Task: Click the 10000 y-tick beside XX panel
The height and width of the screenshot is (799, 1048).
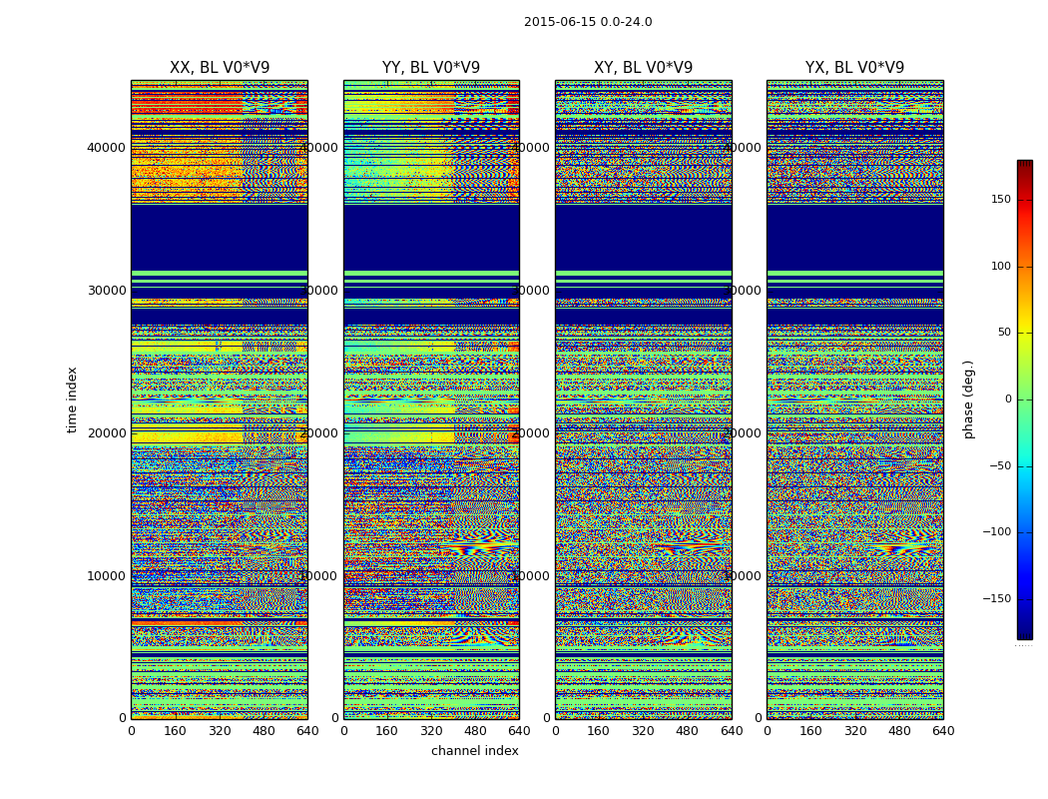Action: tap(107, 576)
